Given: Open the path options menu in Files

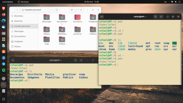Looking at the screenshot, I should [51, 10].
